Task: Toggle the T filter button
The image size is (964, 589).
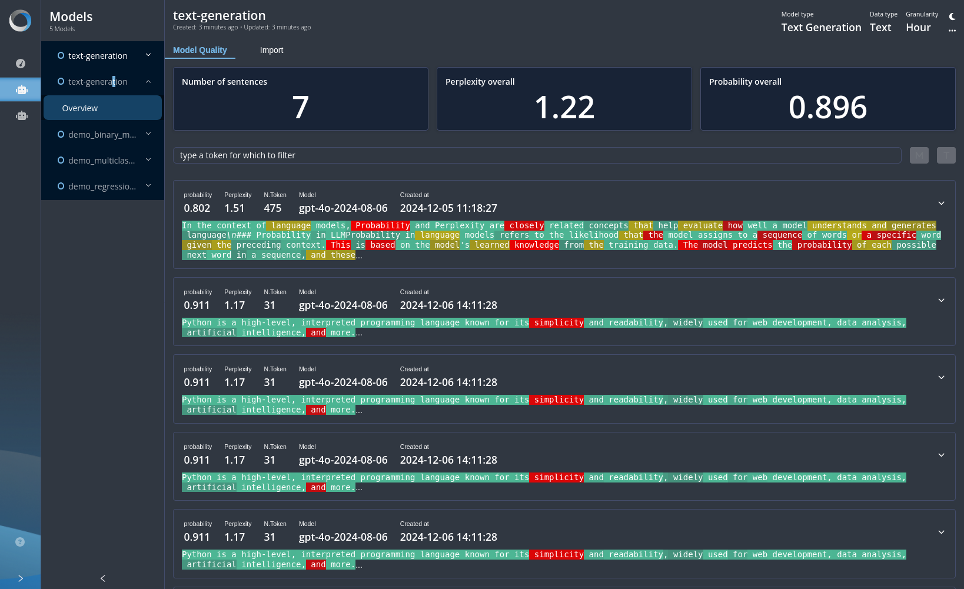Action: pyautogui.click(x=946, y=155)
